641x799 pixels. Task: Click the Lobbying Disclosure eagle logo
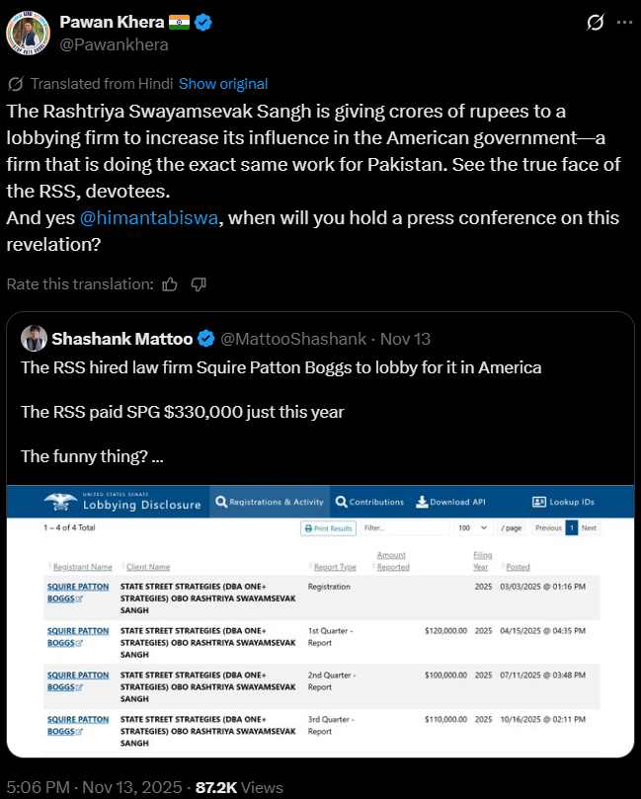point(61,502)
